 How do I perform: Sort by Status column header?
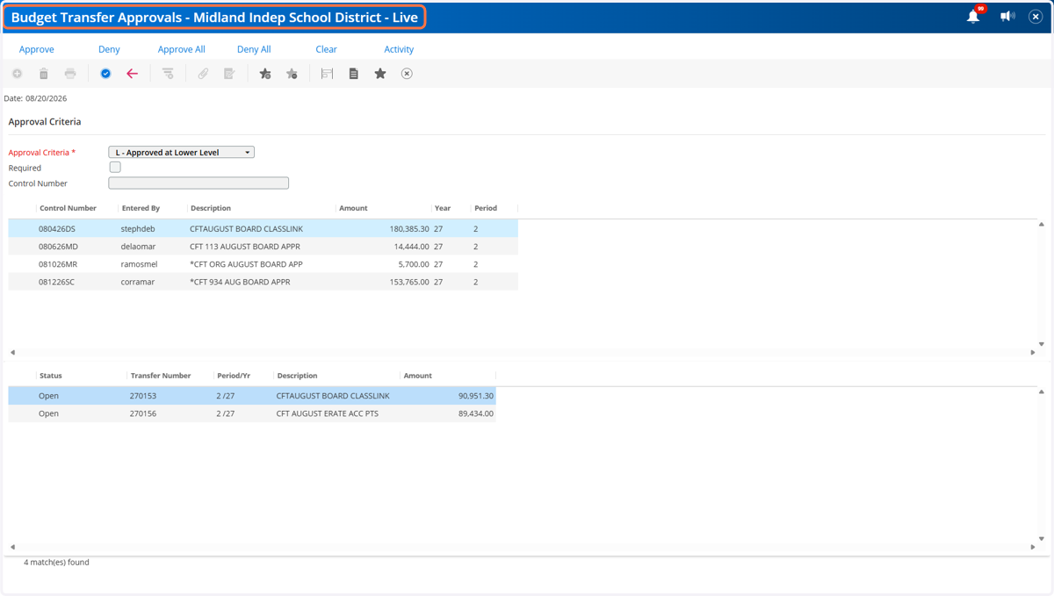[51, 376]
